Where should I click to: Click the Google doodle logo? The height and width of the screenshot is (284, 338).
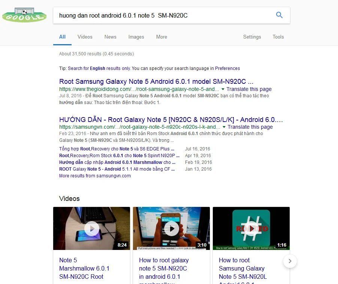(x=24, y=15)
